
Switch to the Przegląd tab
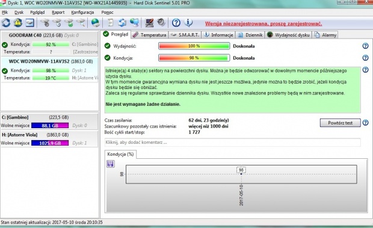coord(116,34)
